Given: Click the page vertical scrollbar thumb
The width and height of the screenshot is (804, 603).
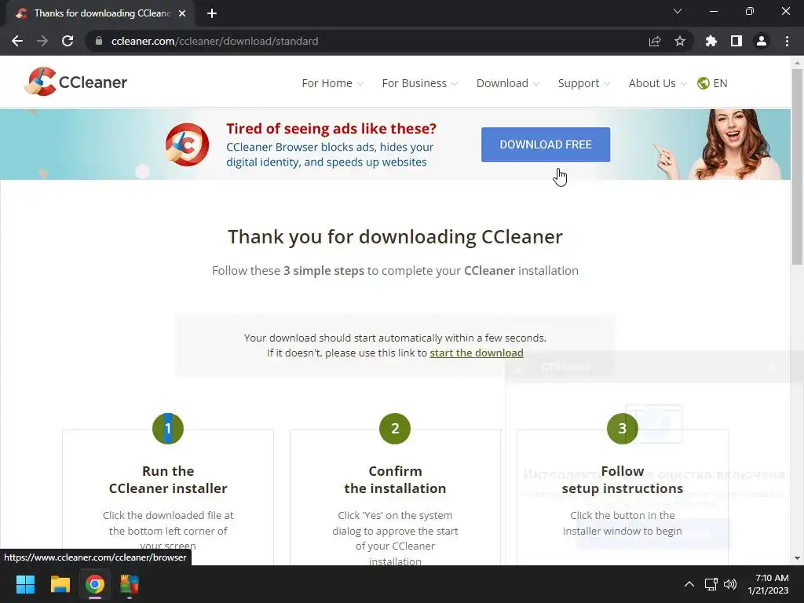Looking at the screenshot, I should 797,166.
